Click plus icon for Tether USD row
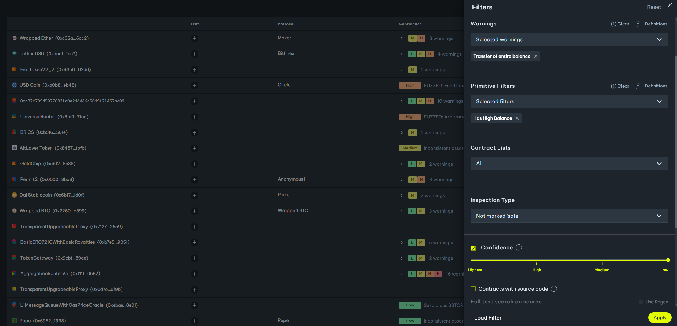The image size is (677, 326). coord(194,54)
